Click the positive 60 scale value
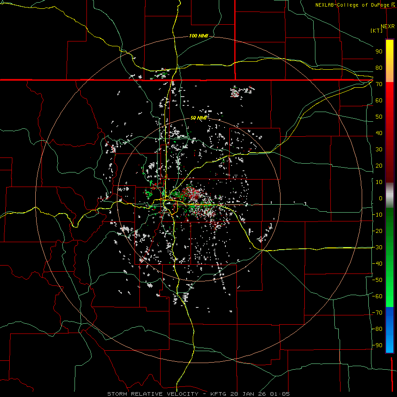This screenshot has width=397, height=397. pyautogui.click(x=379, y=100)
